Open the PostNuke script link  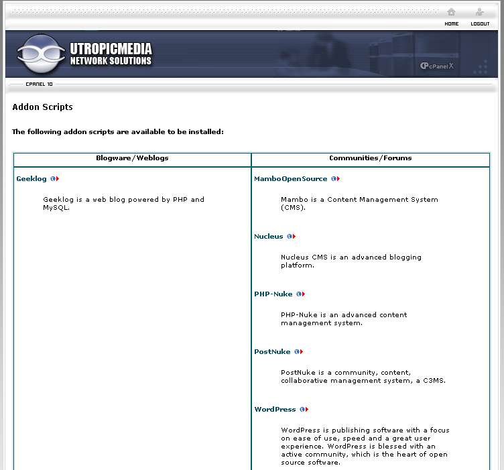click(272, 352)
